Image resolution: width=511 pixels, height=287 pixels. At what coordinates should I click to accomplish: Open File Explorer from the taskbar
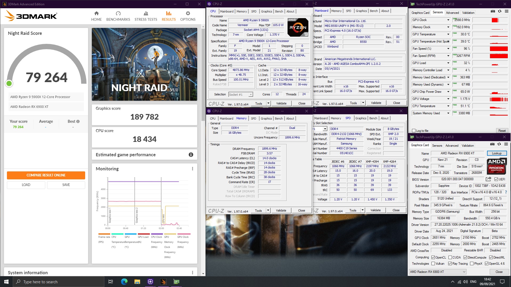click(x=137, y=282)
